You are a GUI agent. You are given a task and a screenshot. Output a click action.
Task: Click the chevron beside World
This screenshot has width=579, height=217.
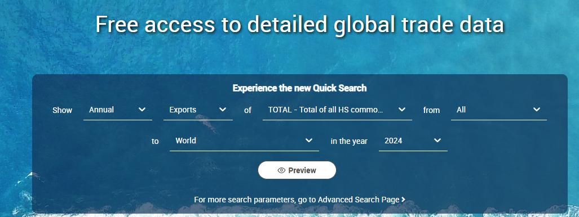[x=309, y=141]
